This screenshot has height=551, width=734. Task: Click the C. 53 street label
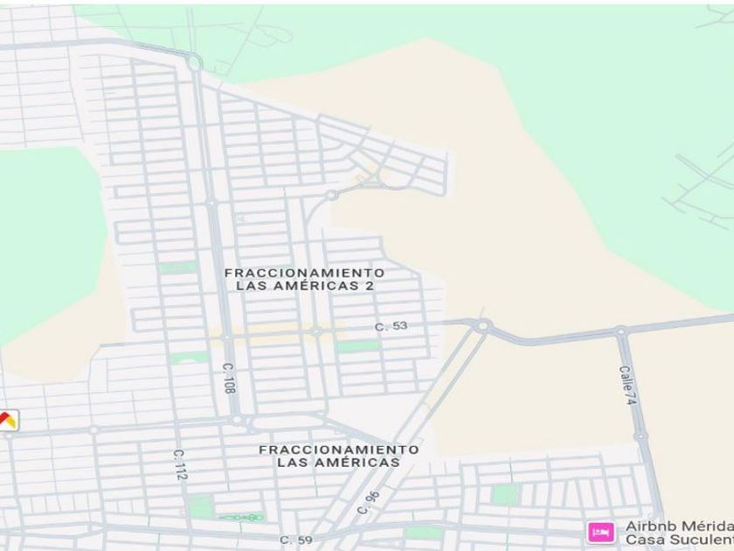391,325
